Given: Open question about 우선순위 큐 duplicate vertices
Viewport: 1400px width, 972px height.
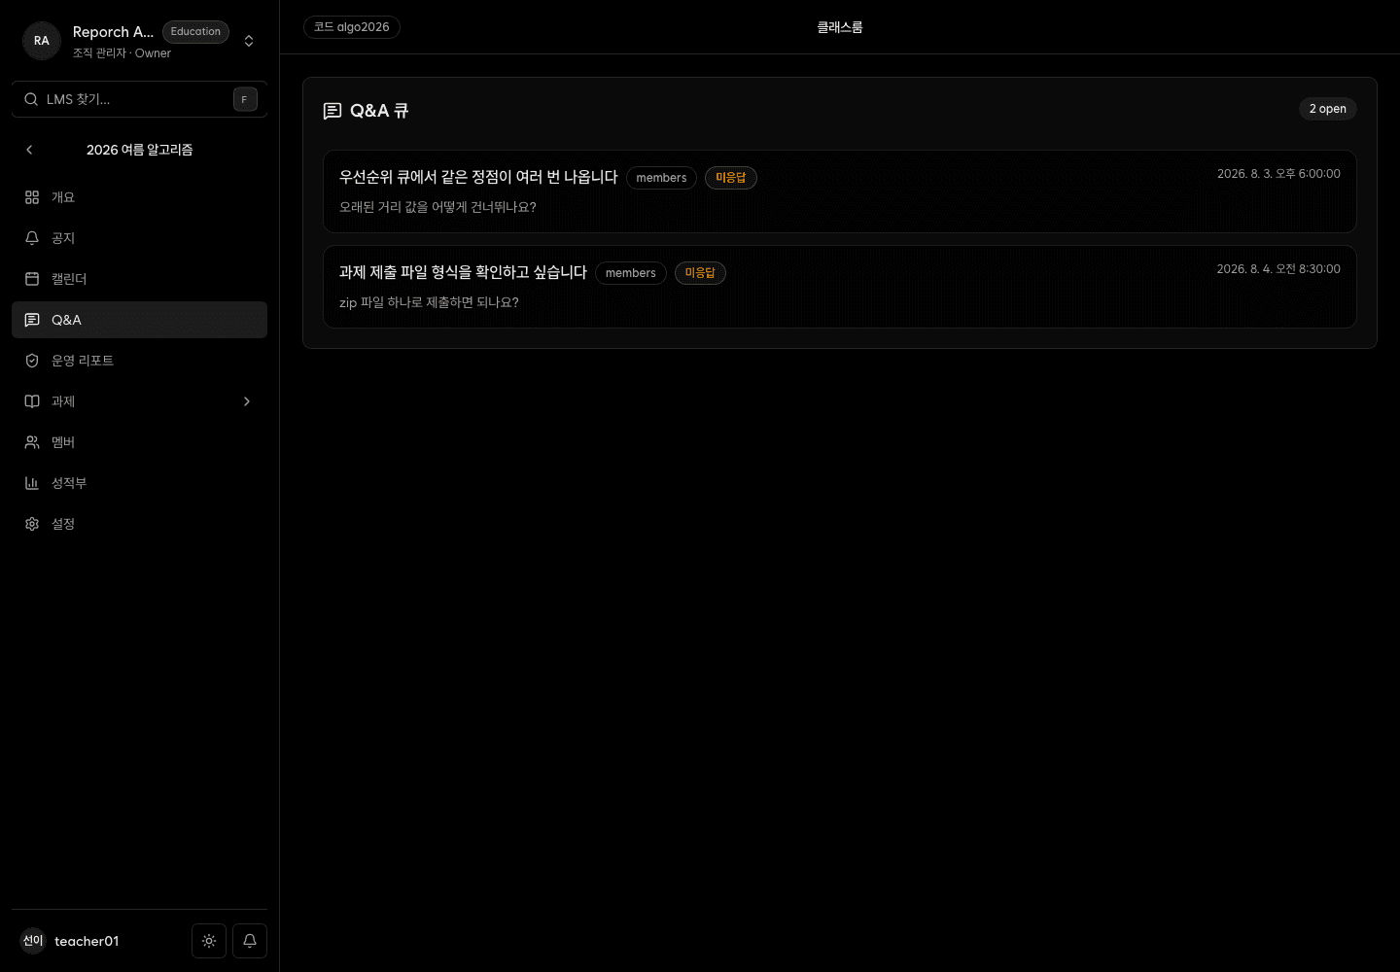Looking at the screenshot, I should click(x=840, y=191).
